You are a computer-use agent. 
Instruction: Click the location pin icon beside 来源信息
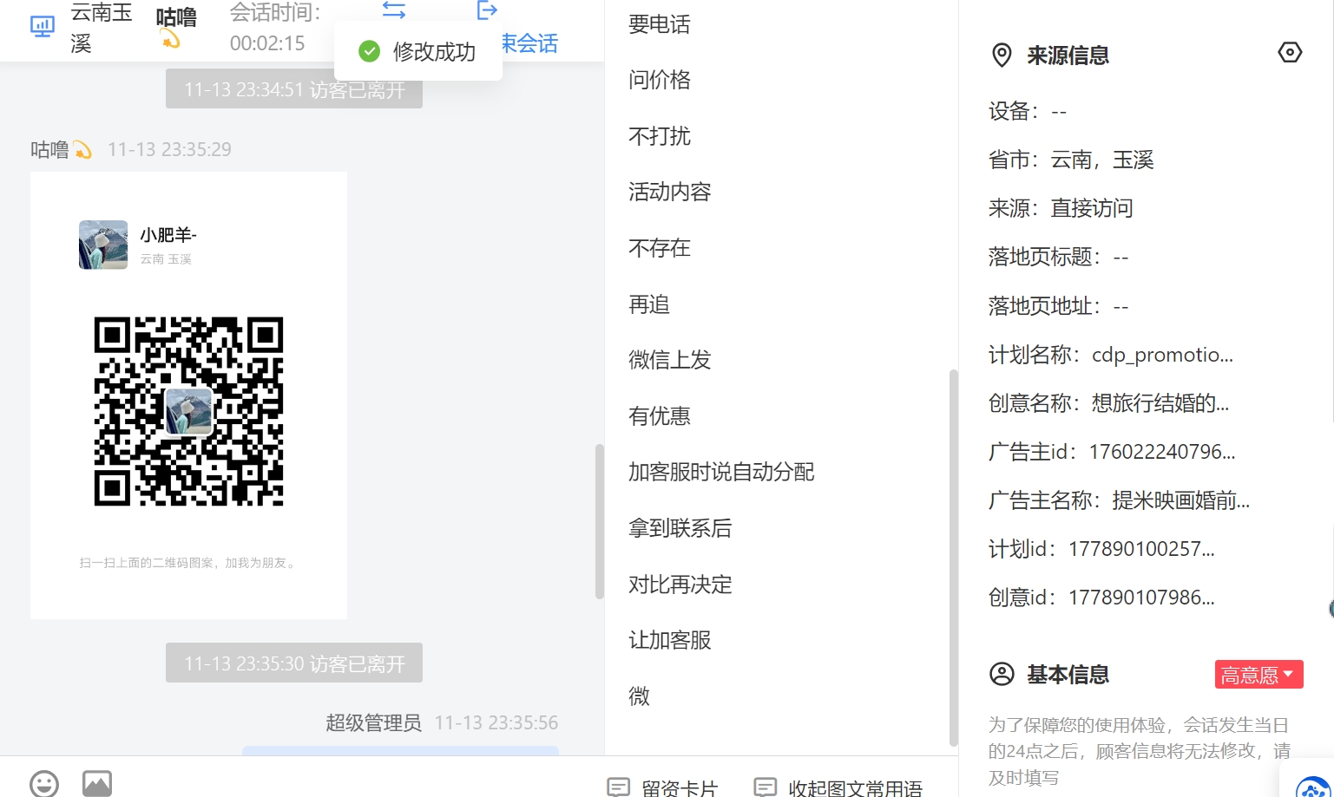pyautogui.click(x=1002, y=56)
